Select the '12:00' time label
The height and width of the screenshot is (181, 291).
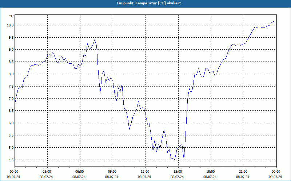(144, 172)
